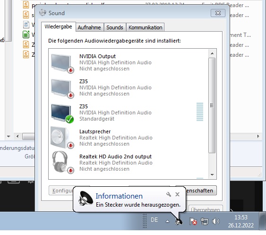Switch to the Wiedergabe tab
Image resolution: width=266 pixels, height=235 pixels.
point(59,26)
